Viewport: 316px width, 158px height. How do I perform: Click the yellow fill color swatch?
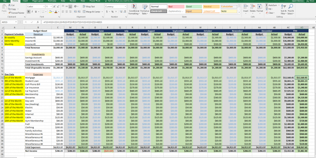50,12
